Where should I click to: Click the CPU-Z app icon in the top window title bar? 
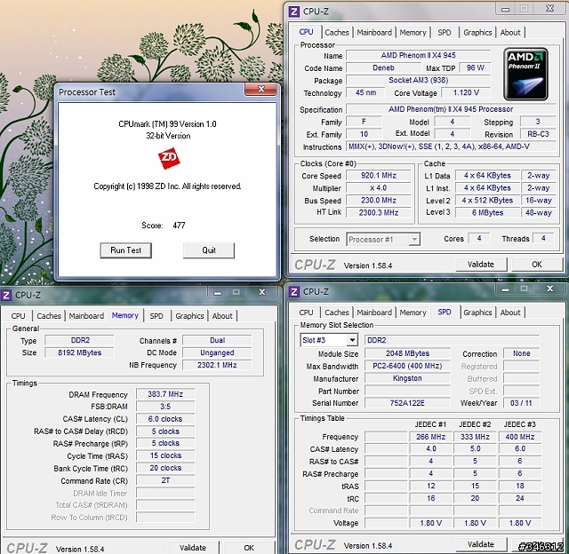pyautogui.click(x=293, y=12)
